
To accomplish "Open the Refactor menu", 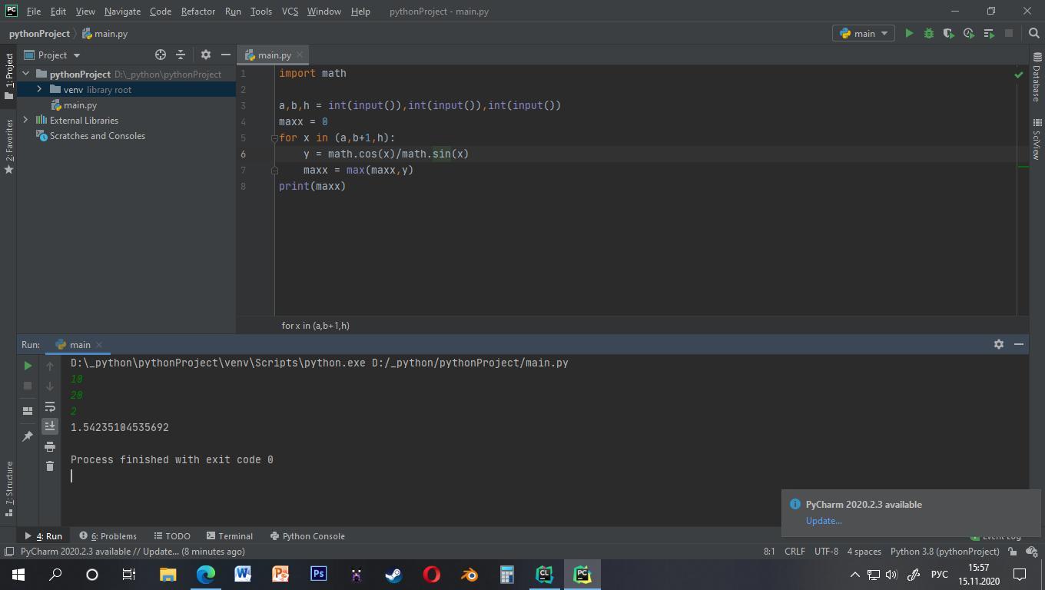I will (197, 12).
